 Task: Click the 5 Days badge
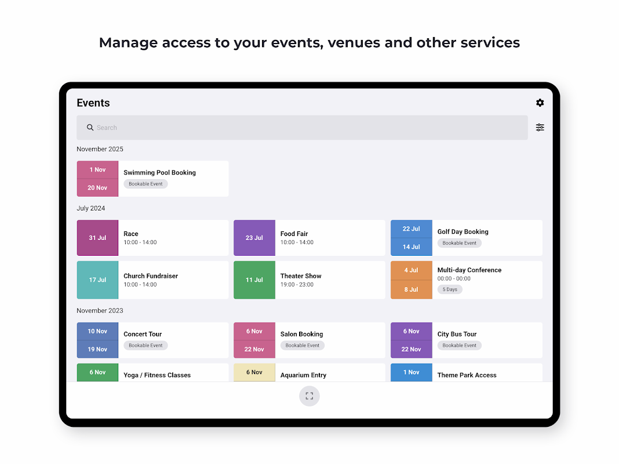click(450, 289)
